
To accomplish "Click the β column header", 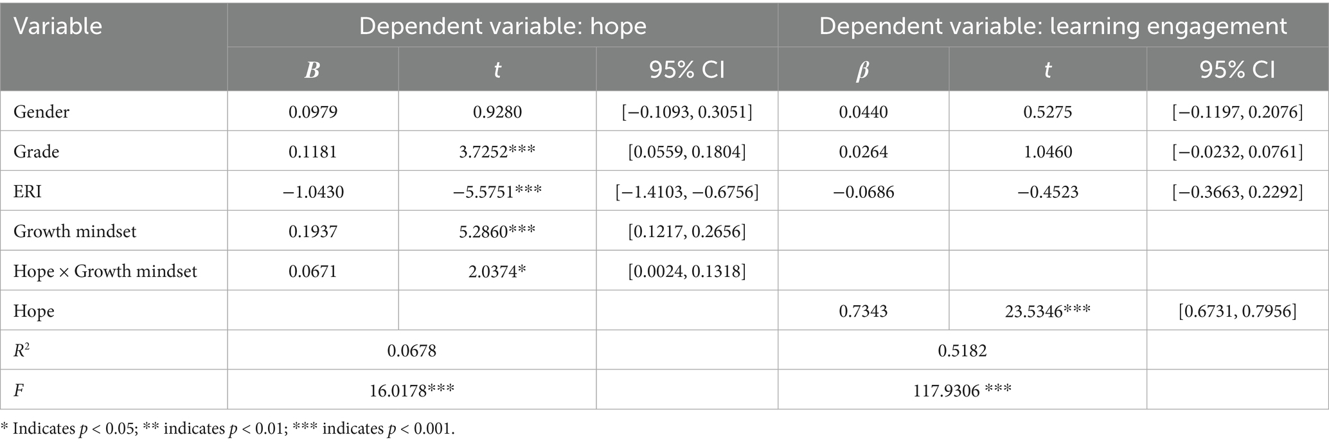I will [x=862, y=69].
